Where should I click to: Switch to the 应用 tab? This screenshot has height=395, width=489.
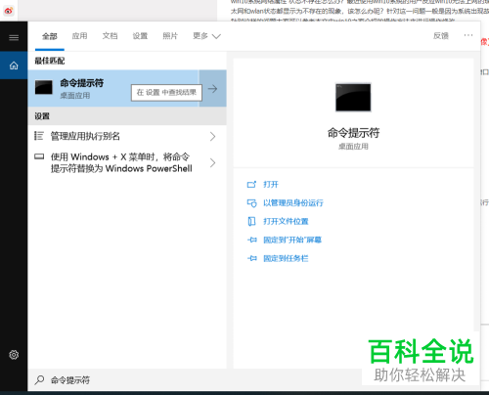[x=79, y=36]
